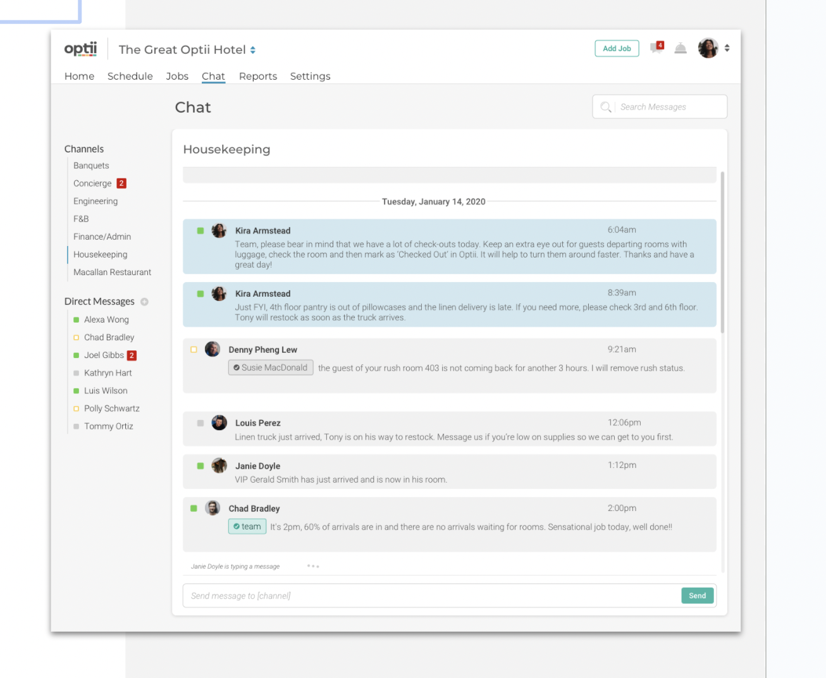826x678 pixels.
Task: Click the Susie MacDonald mention tag
Action: (x=271, y=367)
